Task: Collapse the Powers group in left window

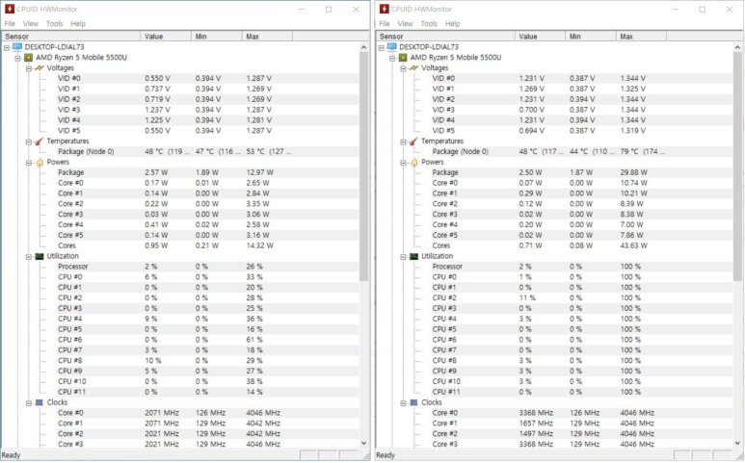Action: click(29, 163)
